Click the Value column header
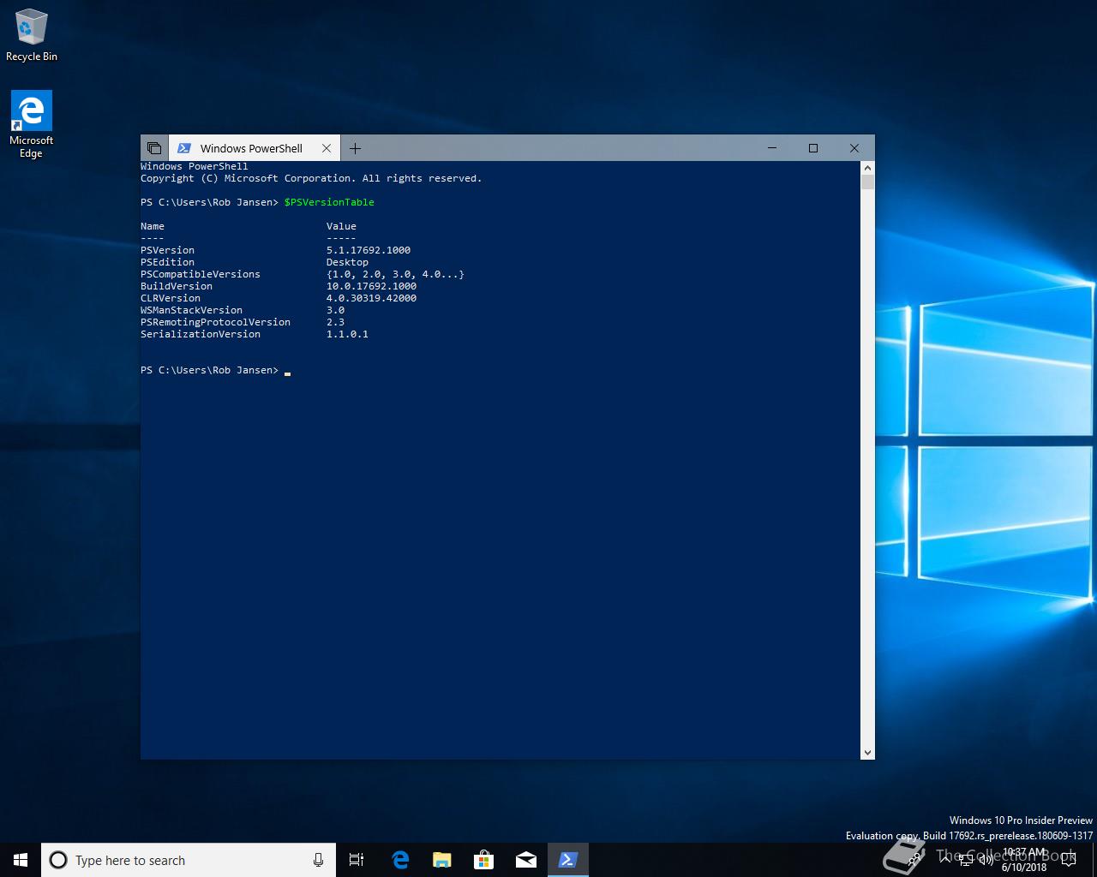The image size is (1097, 877). tap(341, 226)
